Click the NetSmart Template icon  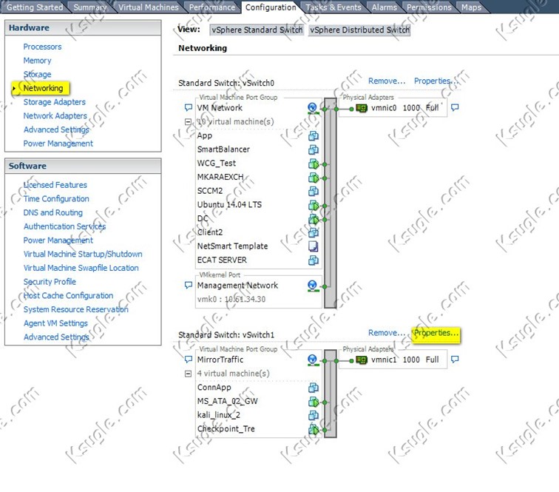click(314, 246)
